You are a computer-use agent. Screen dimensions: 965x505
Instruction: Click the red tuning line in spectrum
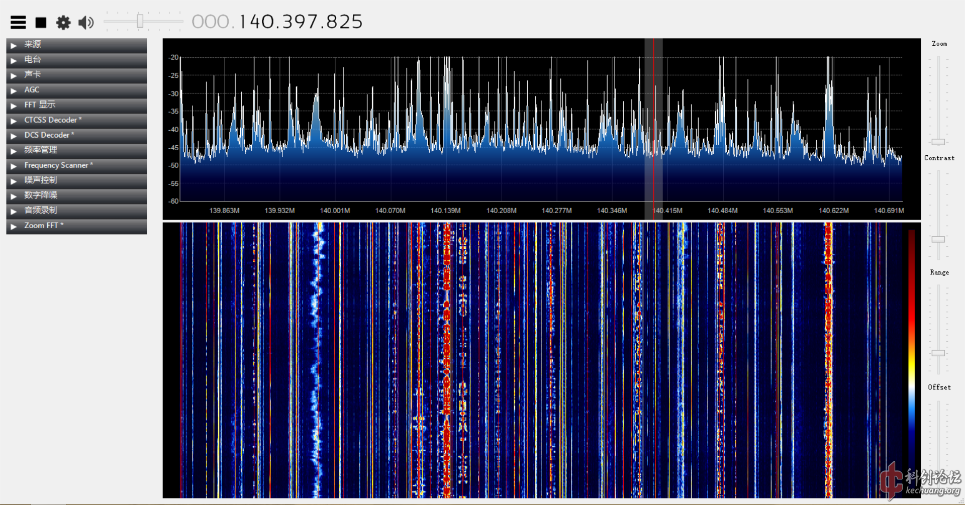[x=653, y=126]
